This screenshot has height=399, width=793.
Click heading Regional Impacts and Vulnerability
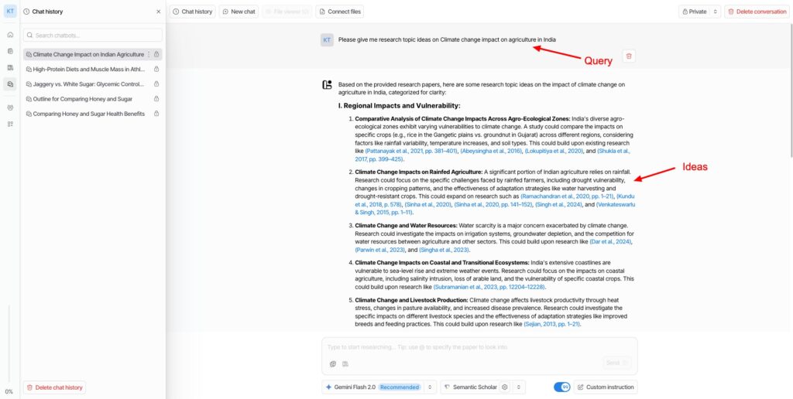[399, 106]
